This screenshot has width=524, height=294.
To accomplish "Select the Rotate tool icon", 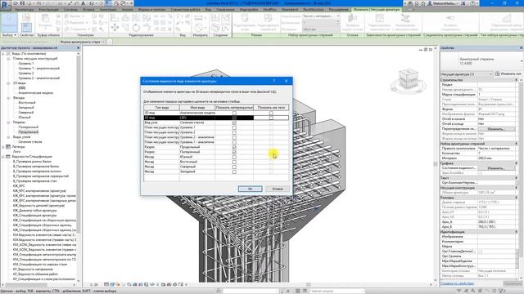I will pos(136,28).
